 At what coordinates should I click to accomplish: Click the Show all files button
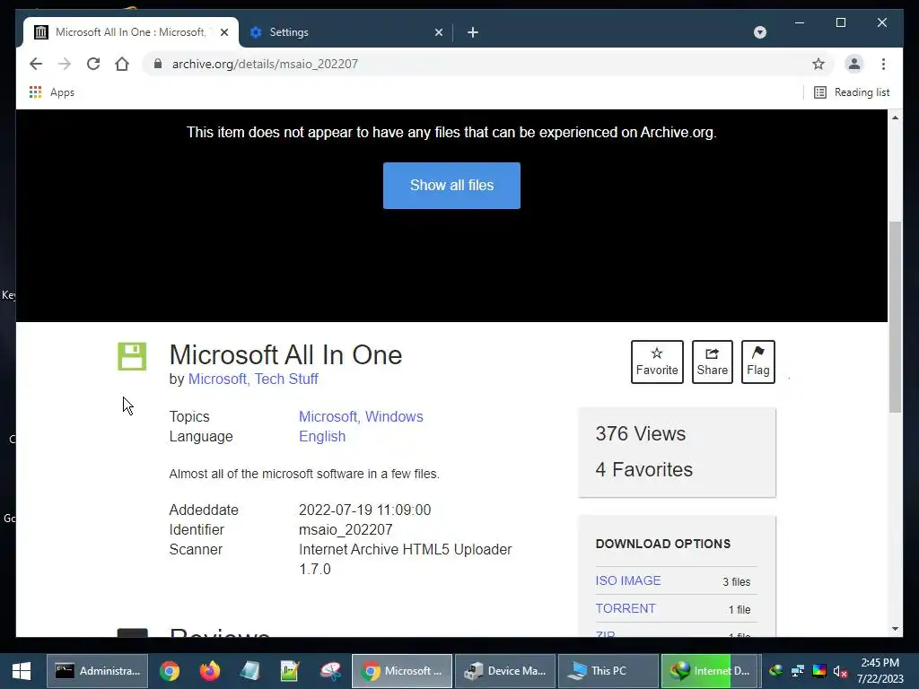(451, 185)
